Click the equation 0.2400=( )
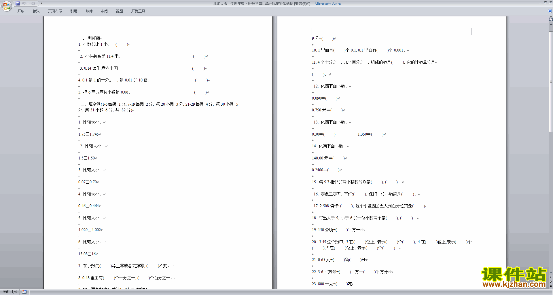The image size is (553, 295). pos(326,170)
